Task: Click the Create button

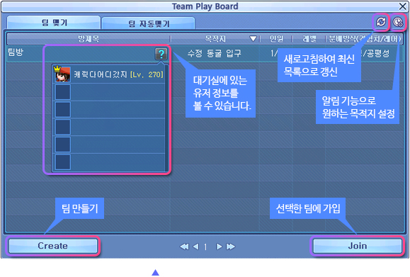Action: pos(53,246)
